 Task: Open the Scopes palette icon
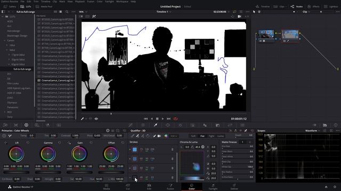coord(324,125)
